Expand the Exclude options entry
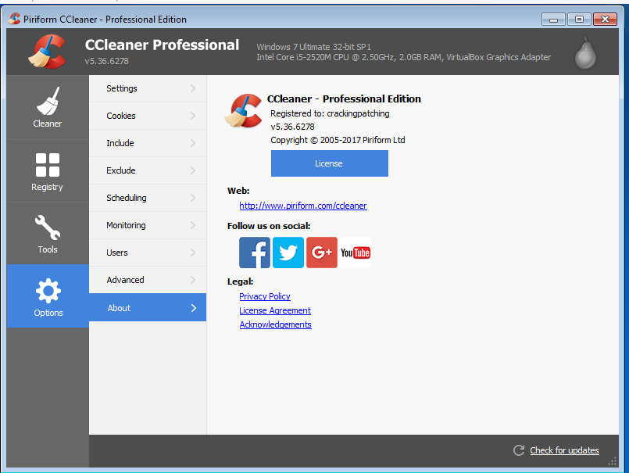Screen dimensions: 629x473 point(147,170)
